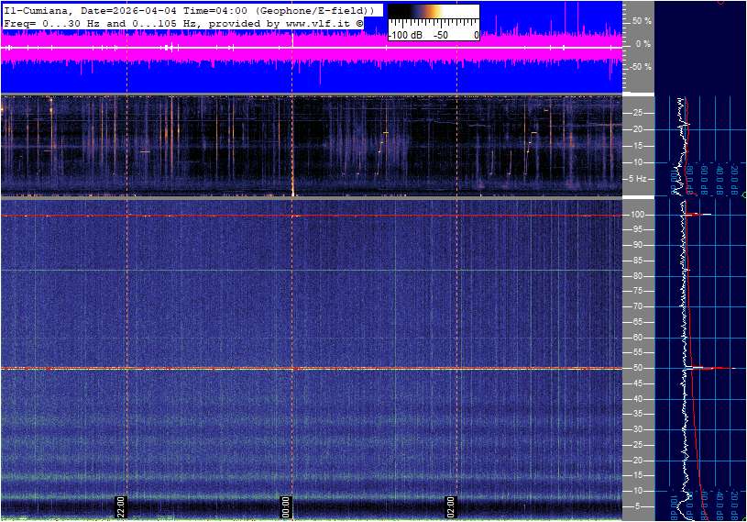
Task: Click the 0 % amplitude label
Action: (643, 44)
